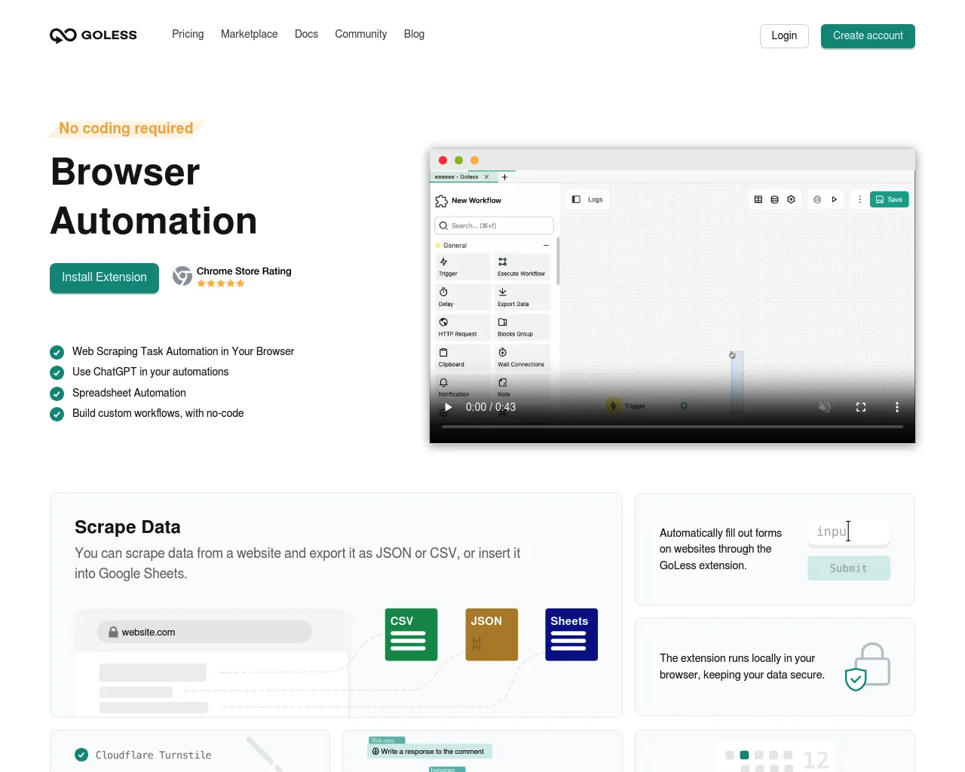Select the Delay block

click(462, 296)
